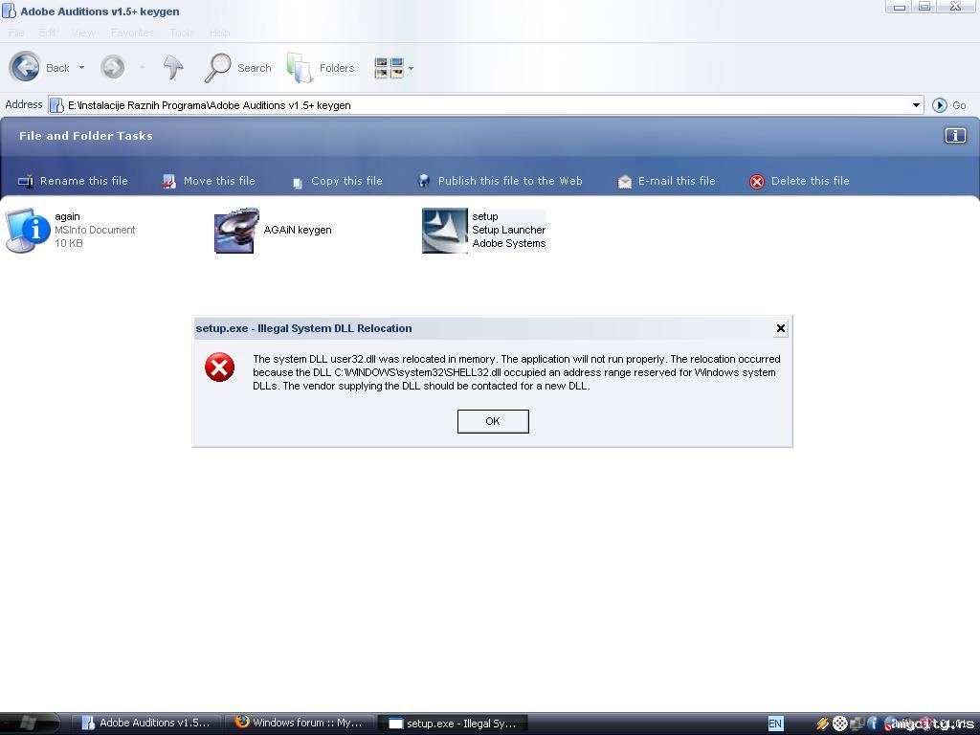Go up one folder level
The height and width of the screenshot is (735, 980).
pyautogui.click(x=173, y=68)
